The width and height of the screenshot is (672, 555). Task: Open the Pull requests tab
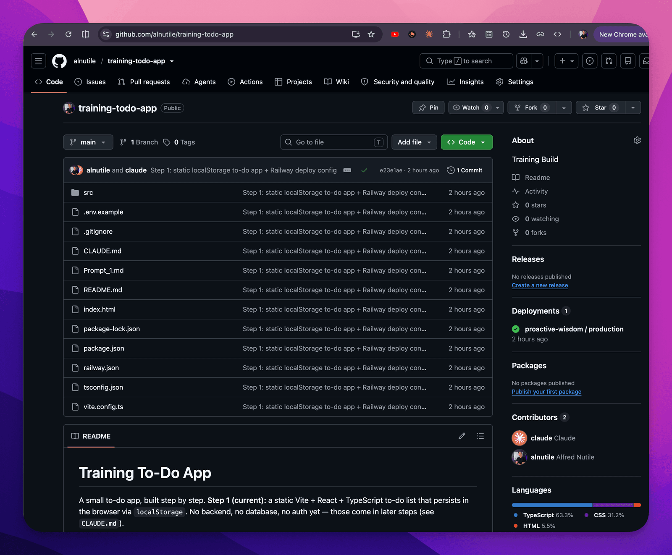pyautogui.click(x=144, y=82)
